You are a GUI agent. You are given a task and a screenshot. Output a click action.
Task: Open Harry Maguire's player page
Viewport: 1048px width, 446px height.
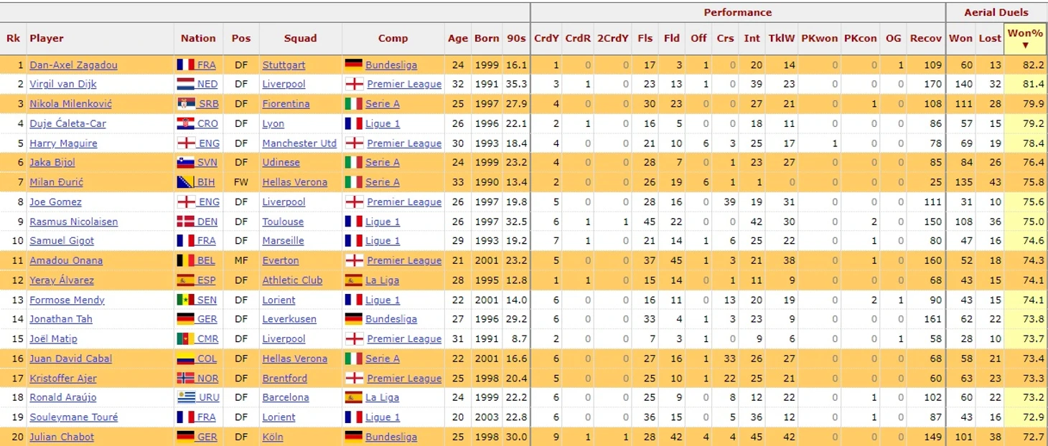63,143
